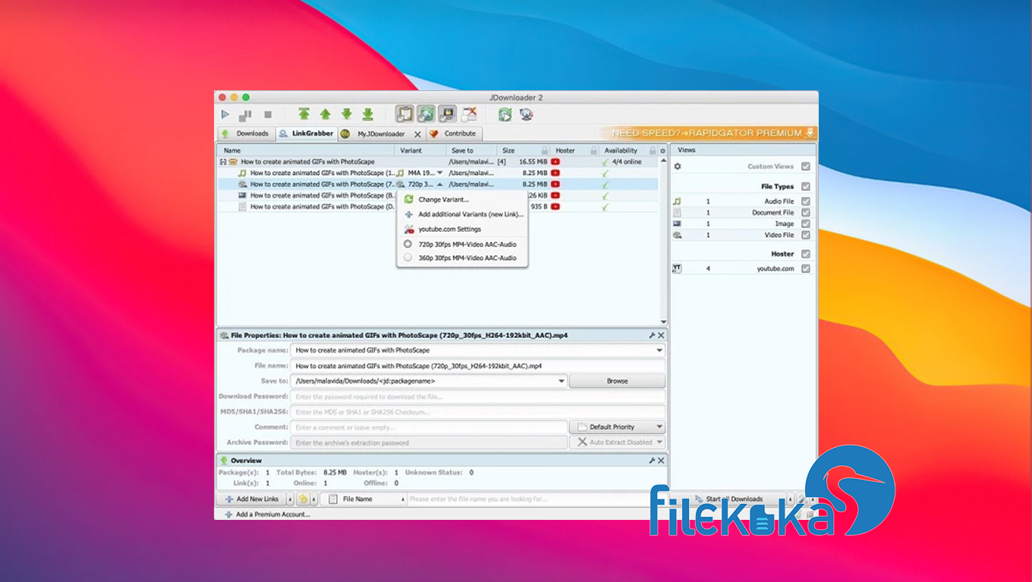Close the File Properties panel
The image size is (1032, 582).
tap(661, 335)
